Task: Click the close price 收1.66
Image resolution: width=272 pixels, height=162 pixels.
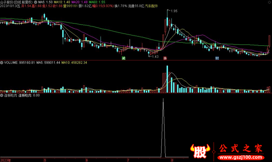Action: [58, 6]
